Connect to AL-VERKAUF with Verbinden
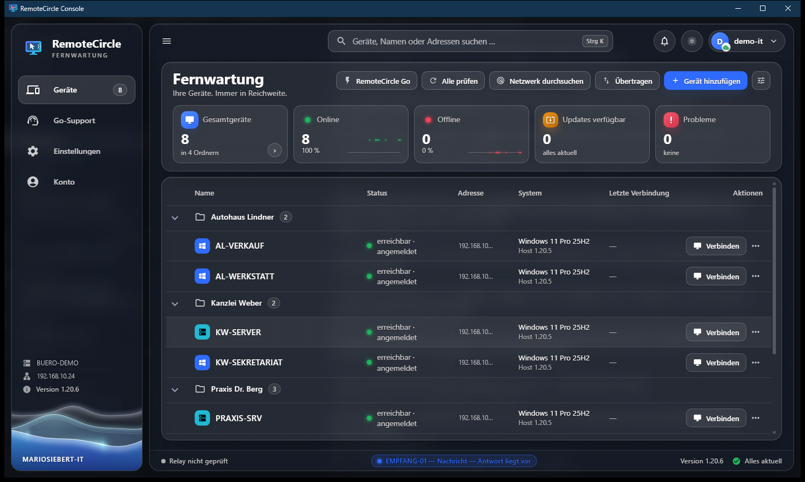Image resolution: width=805 pixels, height=482 pixels. tap(716, 246)
